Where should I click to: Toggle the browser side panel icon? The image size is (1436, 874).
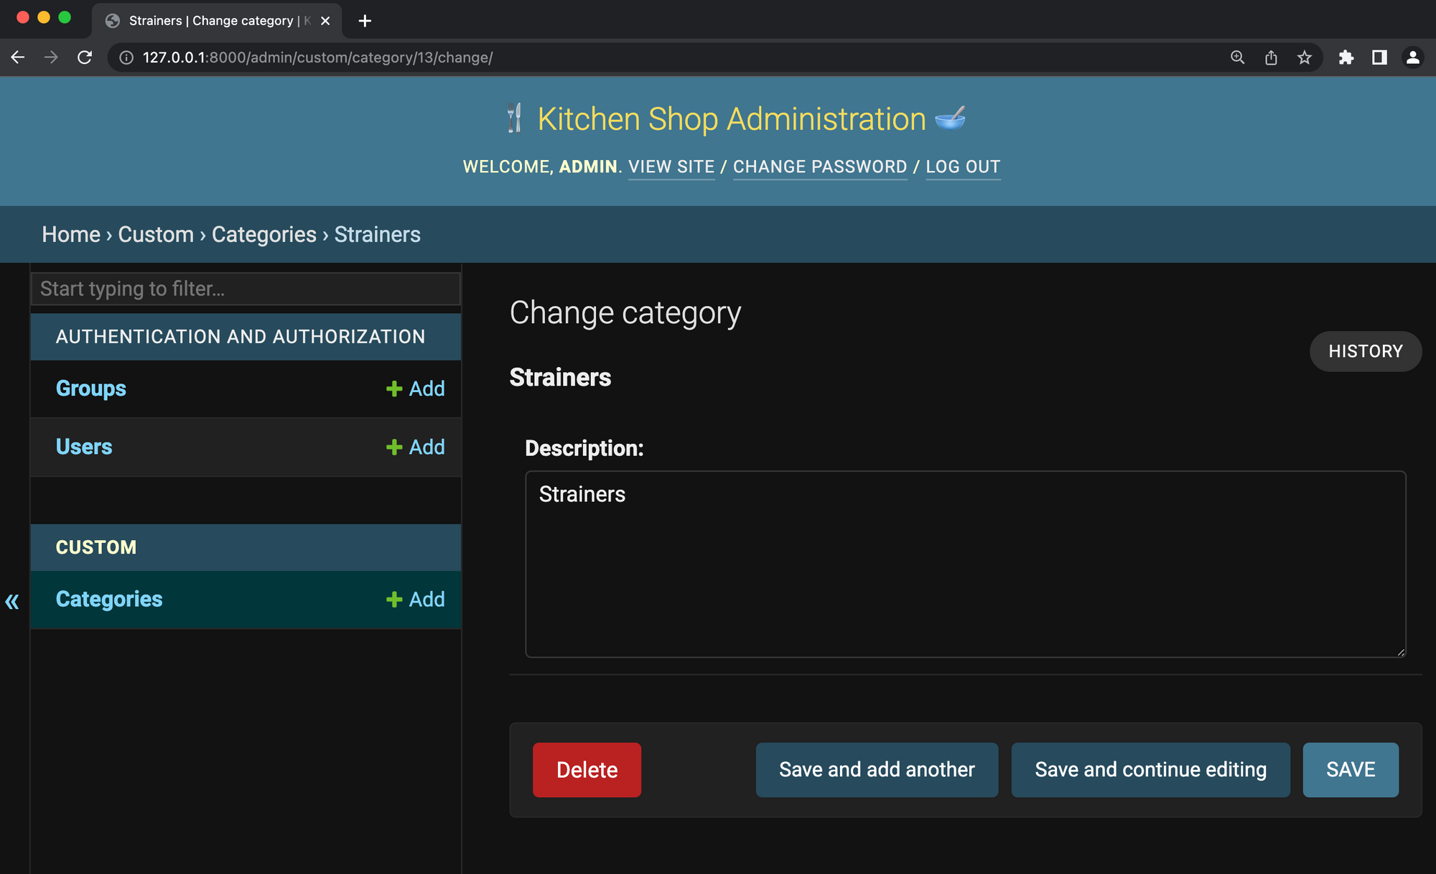tap(1379, 57)
